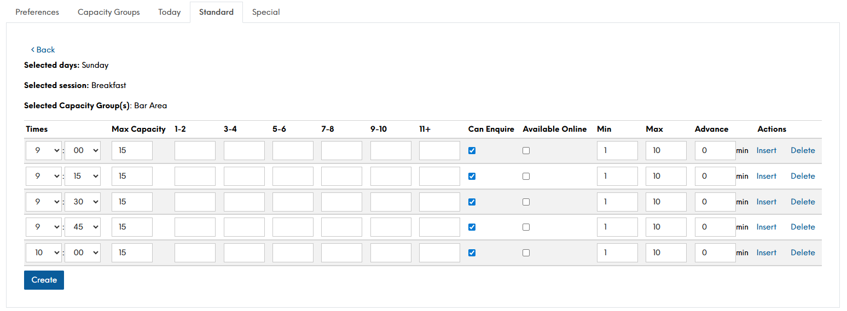Viewport: 847px width, 311px height.
Task: Expand the minutes dropdown showing 30
Action: click(83, 202)
